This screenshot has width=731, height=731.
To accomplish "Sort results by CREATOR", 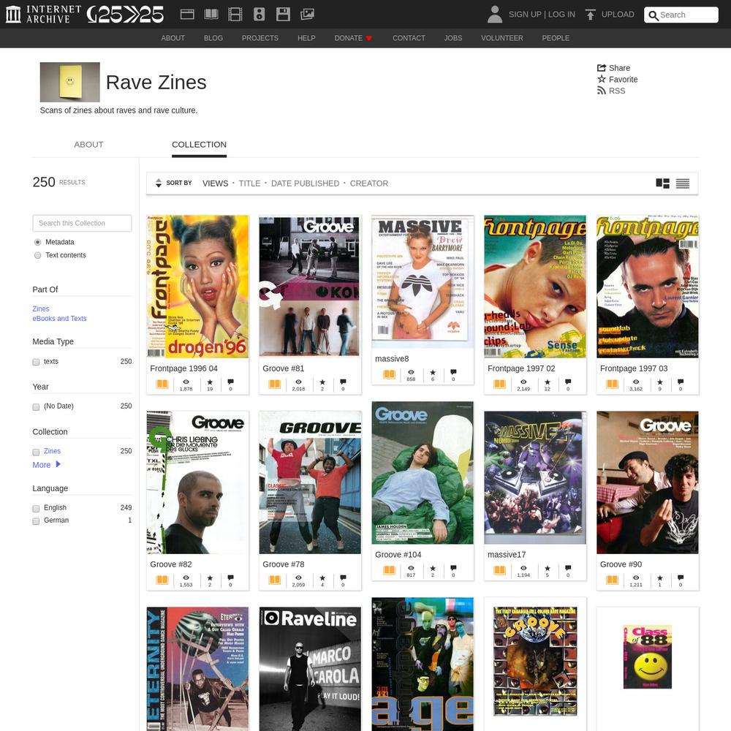I will click(369, 183).
